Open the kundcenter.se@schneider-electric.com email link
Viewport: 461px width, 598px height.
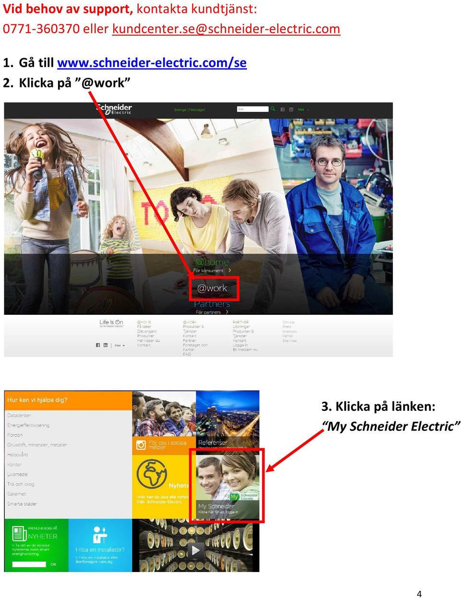[226, 29]
